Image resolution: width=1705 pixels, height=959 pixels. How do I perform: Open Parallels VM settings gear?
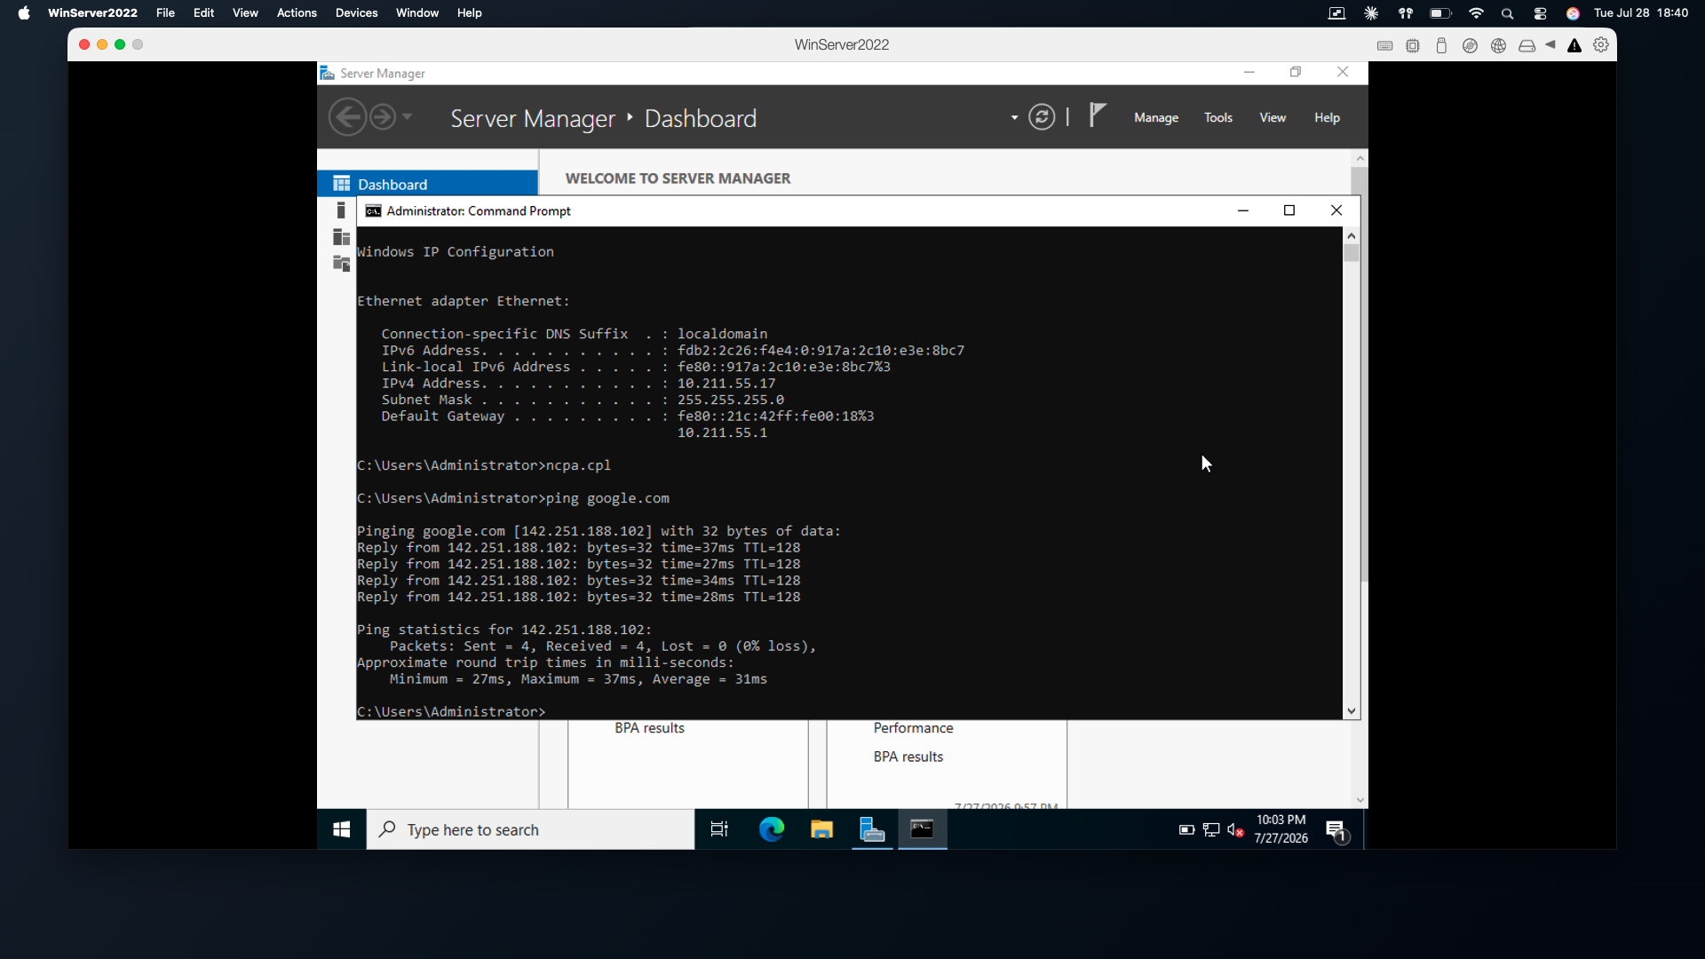[x=1601, y=44]
